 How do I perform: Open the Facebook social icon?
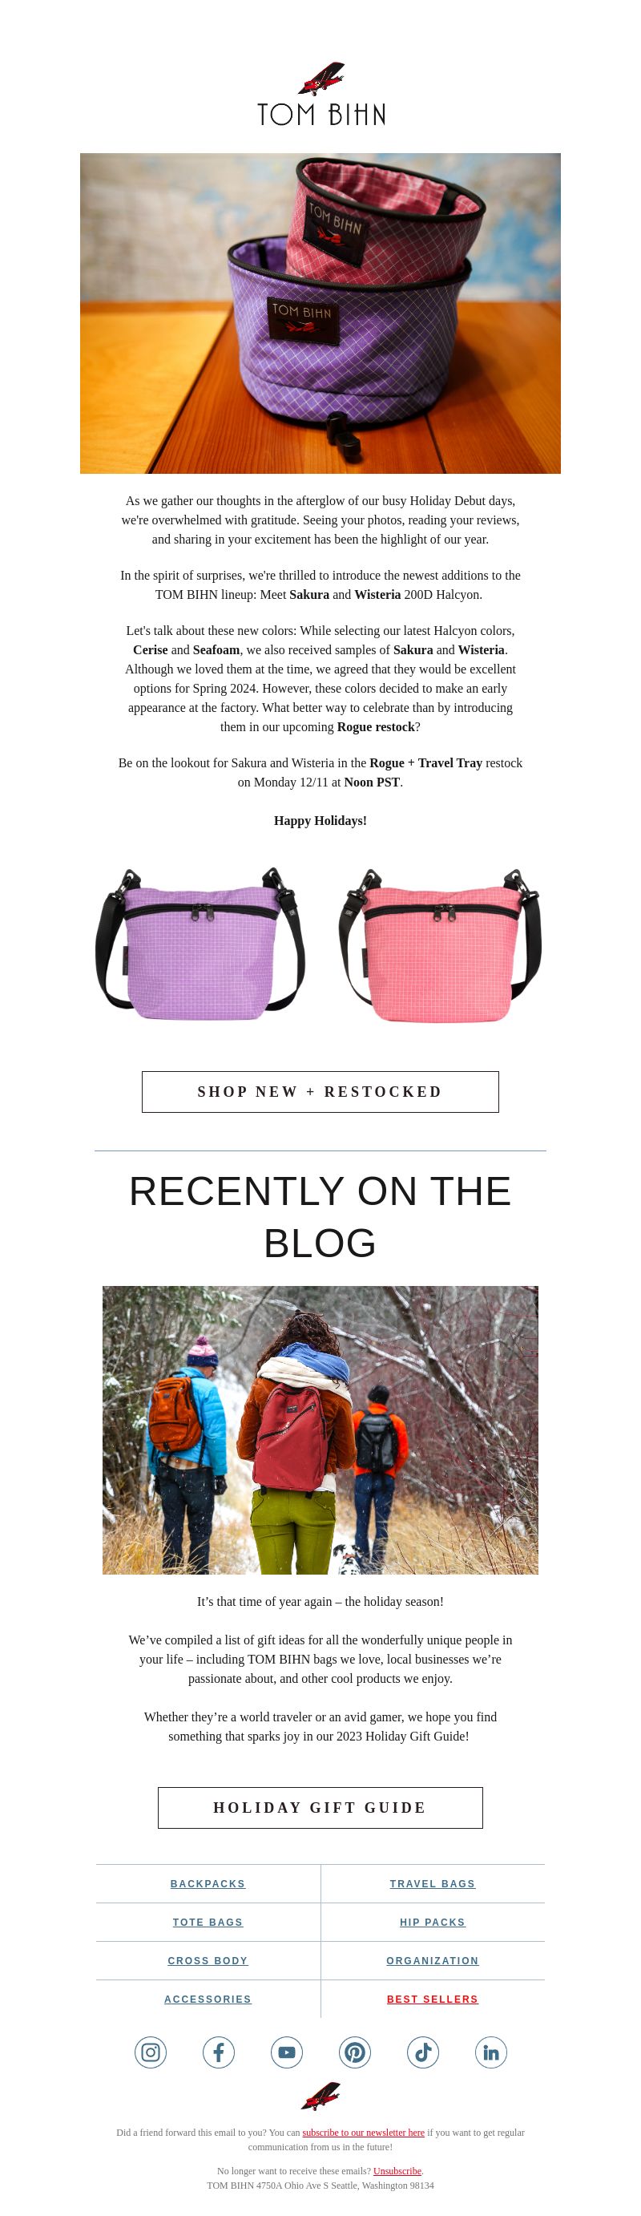tap(218, 2052)
